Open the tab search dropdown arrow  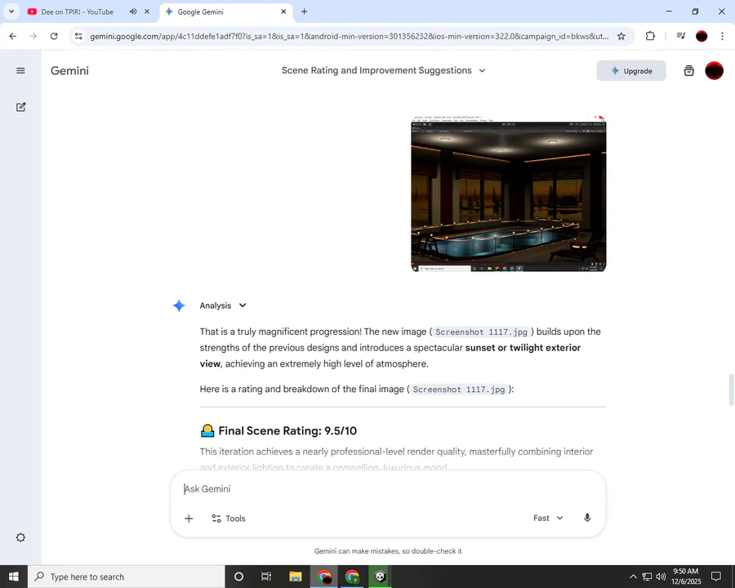tap(11, 11)
